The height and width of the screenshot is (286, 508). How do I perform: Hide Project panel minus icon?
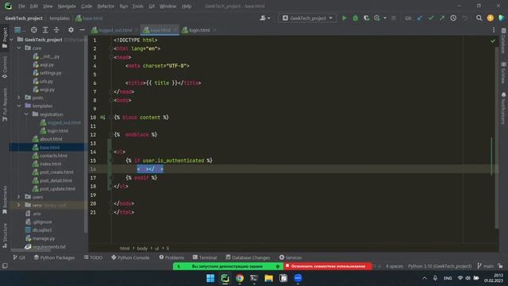pyautogui.click(x=83, y=30)
